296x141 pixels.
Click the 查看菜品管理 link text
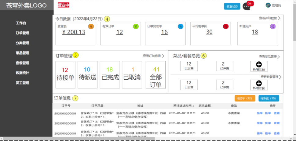pos(268,57)
